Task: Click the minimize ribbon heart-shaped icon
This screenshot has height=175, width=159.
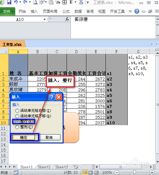Action: click(130, 11)
